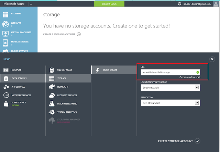This screenshot has height=152, width=220.
Task: Open the Microsoft Azure header dropdown chevron
Action: (31, 4)
